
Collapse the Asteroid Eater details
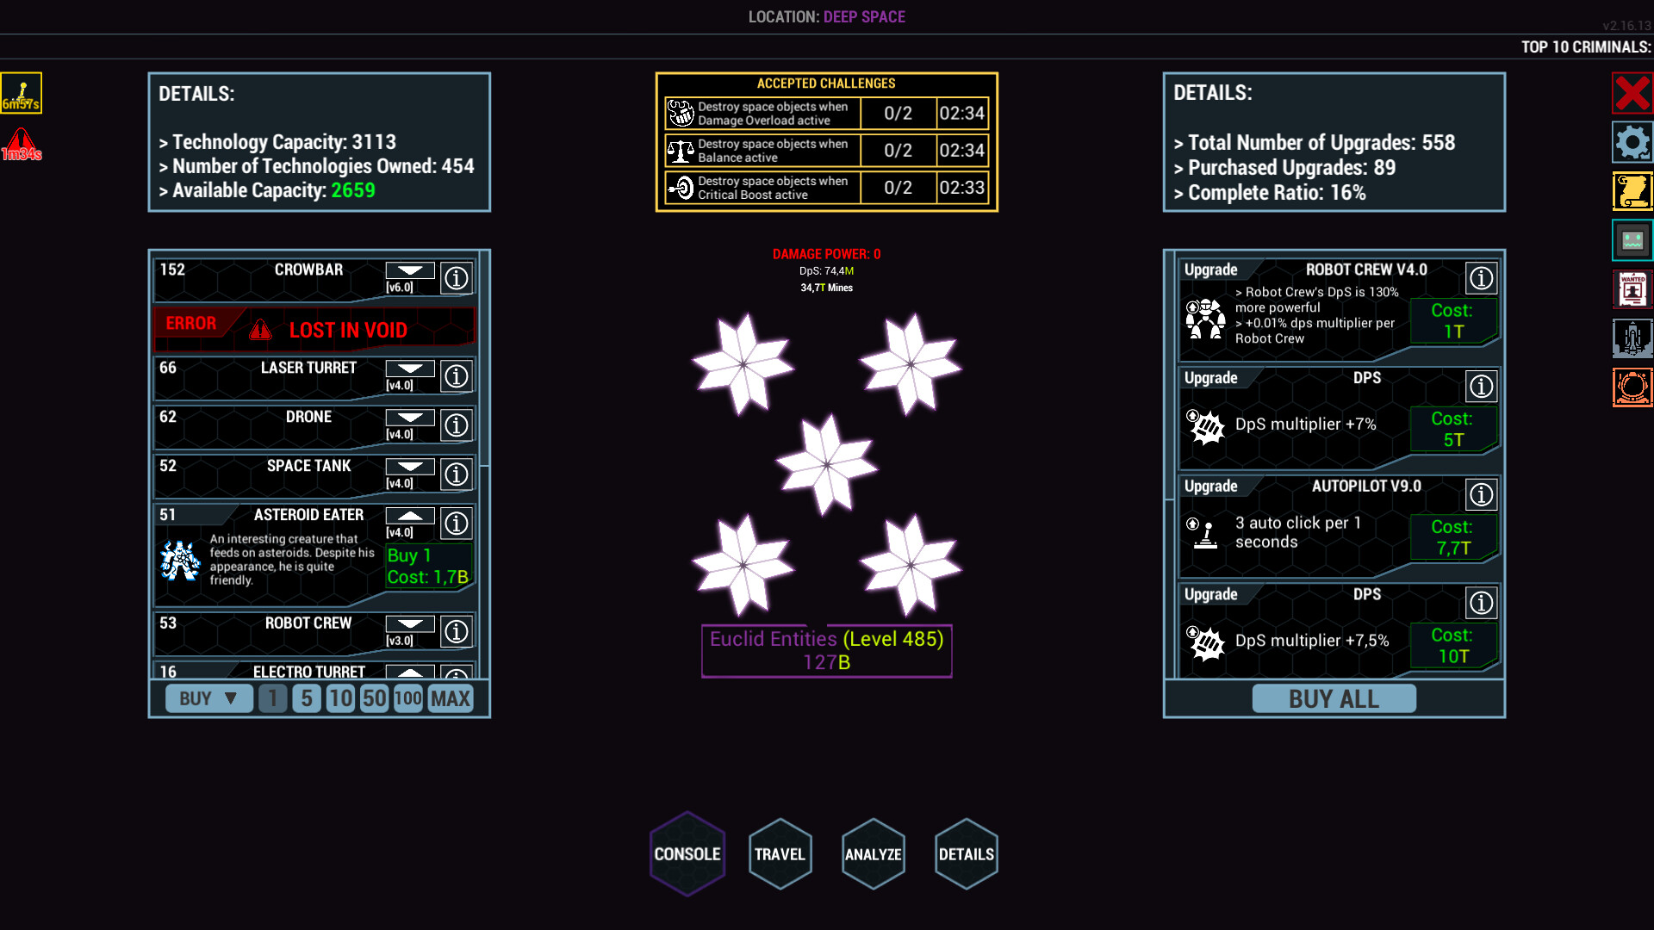[410, 516]
